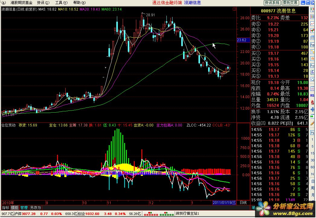Click the 买⑤ 19.13 order row
316x218 pixels.
click(x=279, y=76)
